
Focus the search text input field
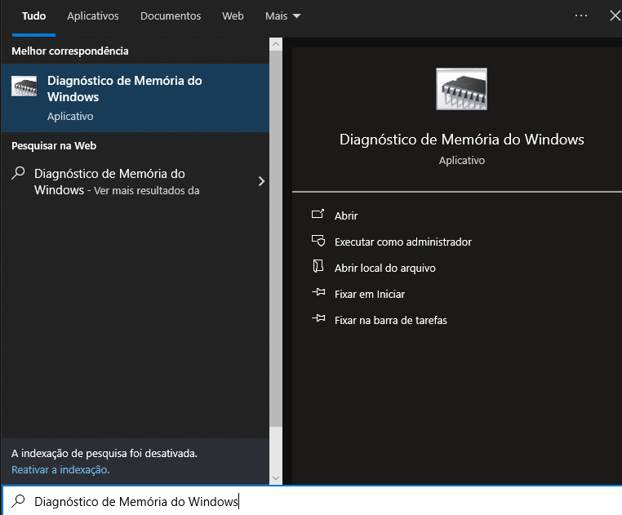(327, 501)
